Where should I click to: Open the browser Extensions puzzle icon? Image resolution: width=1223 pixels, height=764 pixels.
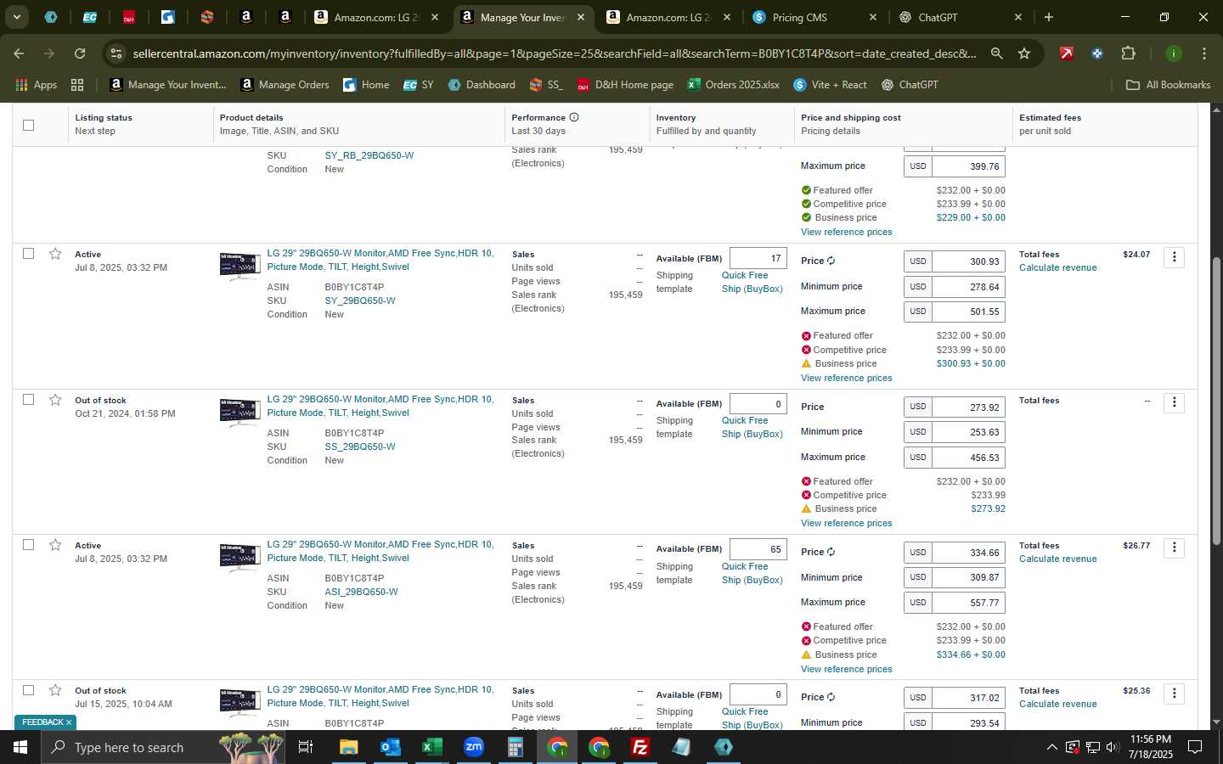pos(1128,53)
